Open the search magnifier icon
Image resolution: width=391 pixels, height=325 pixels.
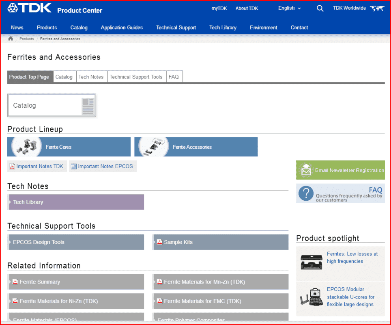(320, 8)
